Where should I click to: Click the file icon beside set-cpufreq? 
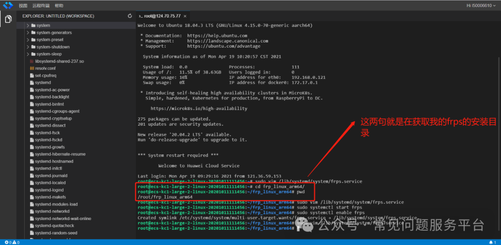(x=32, y=75)
